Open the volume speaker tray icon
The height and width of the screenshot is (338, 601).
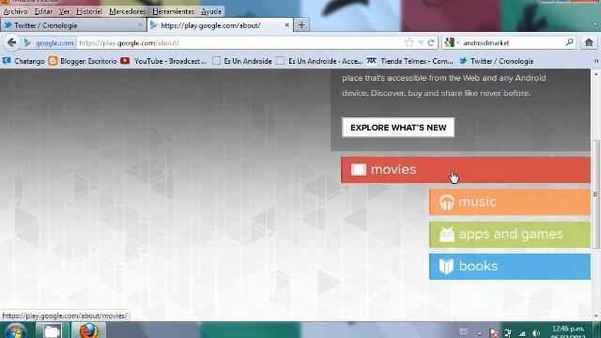pos(536,333)
